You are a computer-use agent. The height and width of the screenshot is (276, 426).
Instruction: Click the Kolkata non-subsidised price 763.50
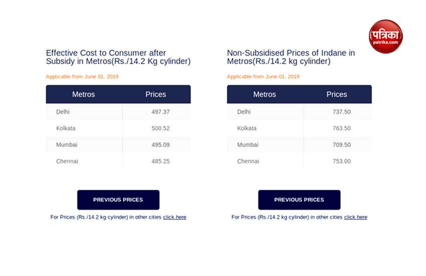pyautogui.click(x=342, y=128)
